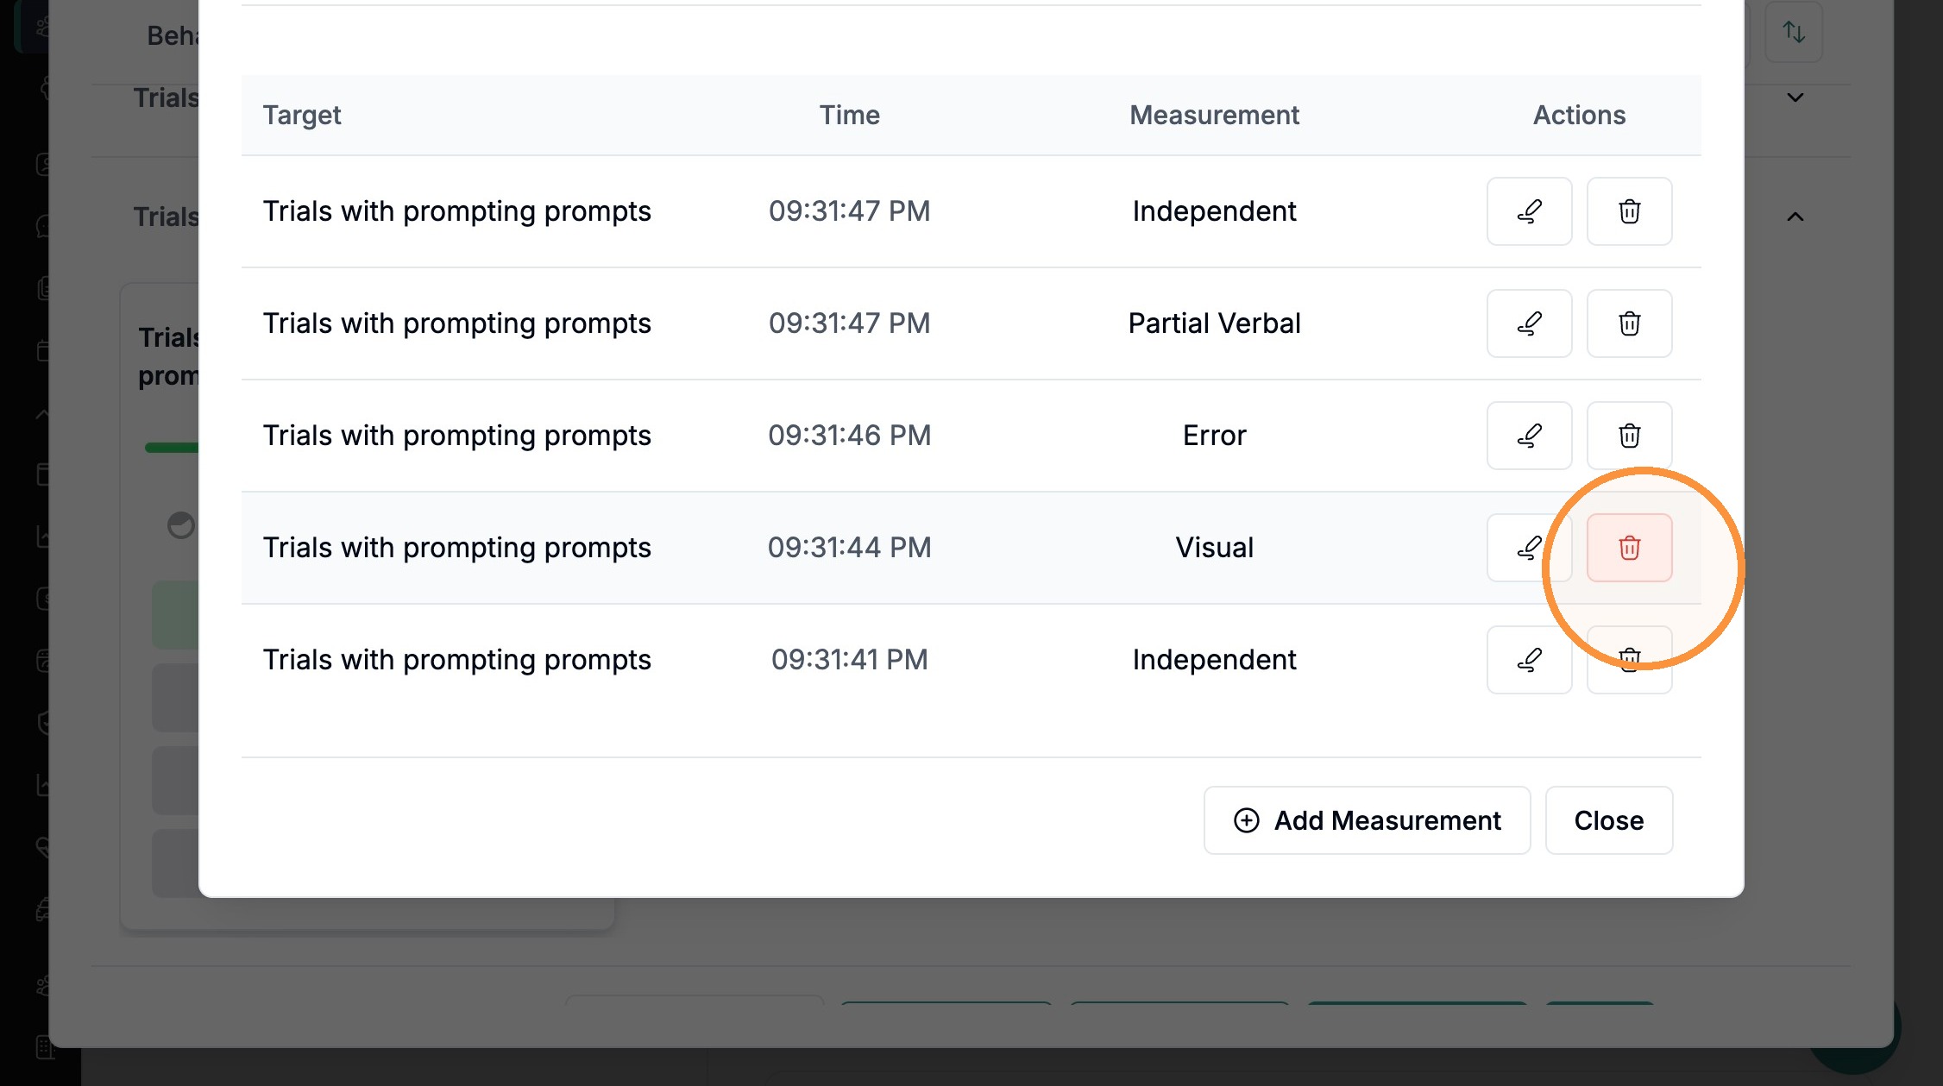Delete the Error measurement entry

pyautogui.click(x=1629, y=436)
